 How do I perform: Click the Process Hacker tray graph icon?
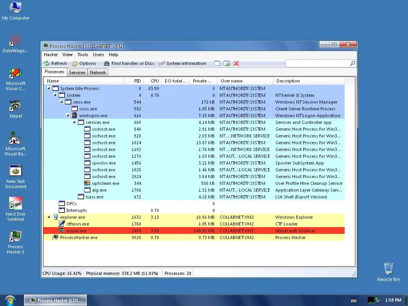click(x=371, y=300)
